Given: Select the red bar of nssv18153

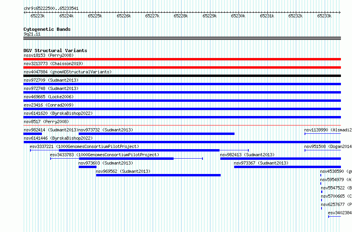Looking at the screenshot, I should (x=182, y=59).
